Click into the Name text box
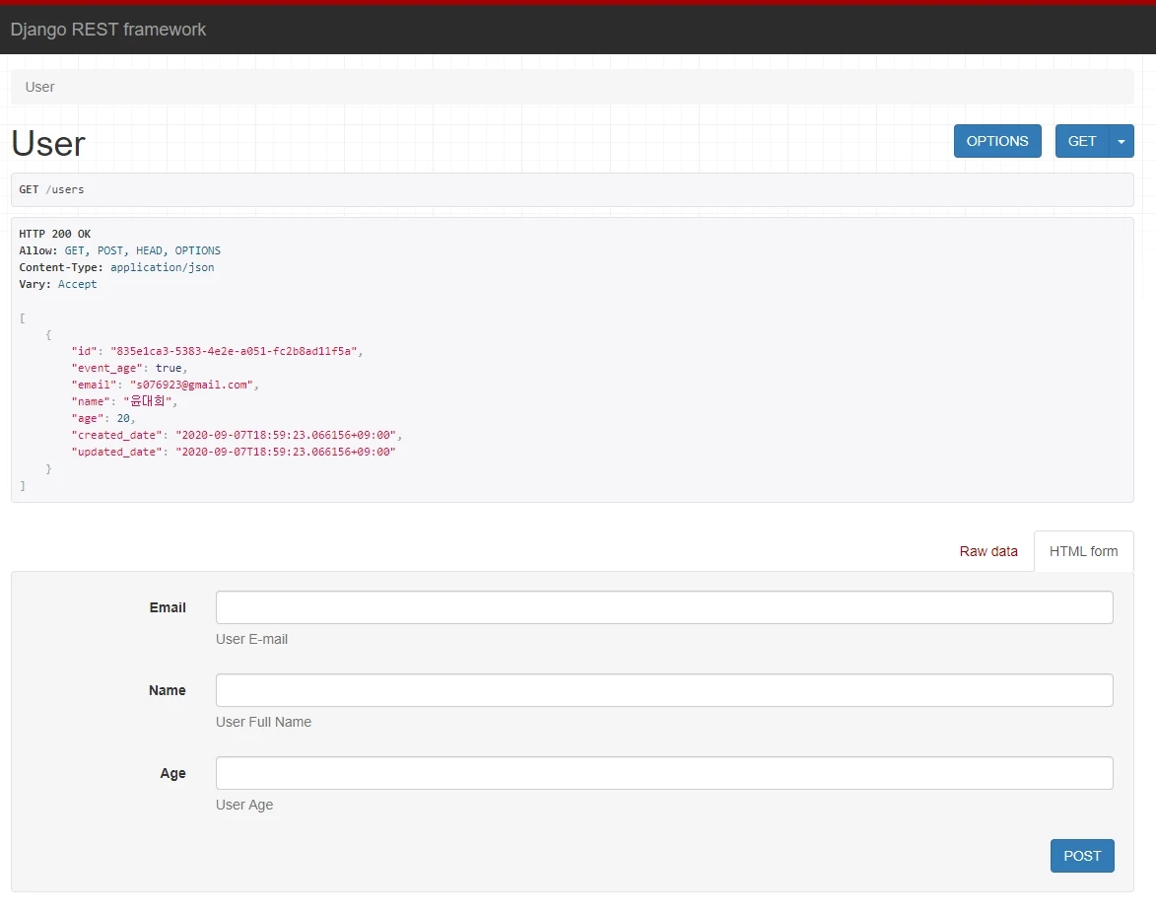The width and height of the screenshot is (1156, 916). coord(663,690)
